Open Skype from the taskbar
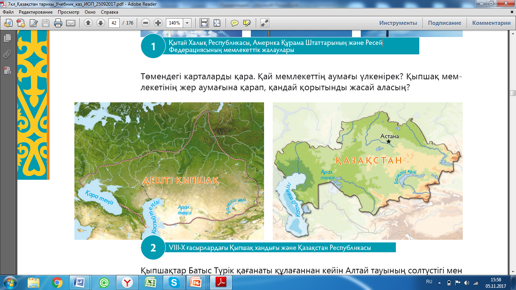This screenshot has height=290, width=516. 174,282
